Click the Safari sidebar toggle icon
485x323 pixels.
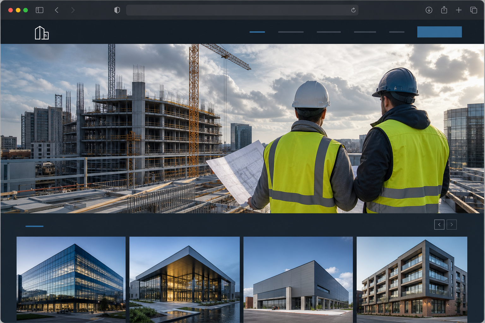[x=39, y=10]
